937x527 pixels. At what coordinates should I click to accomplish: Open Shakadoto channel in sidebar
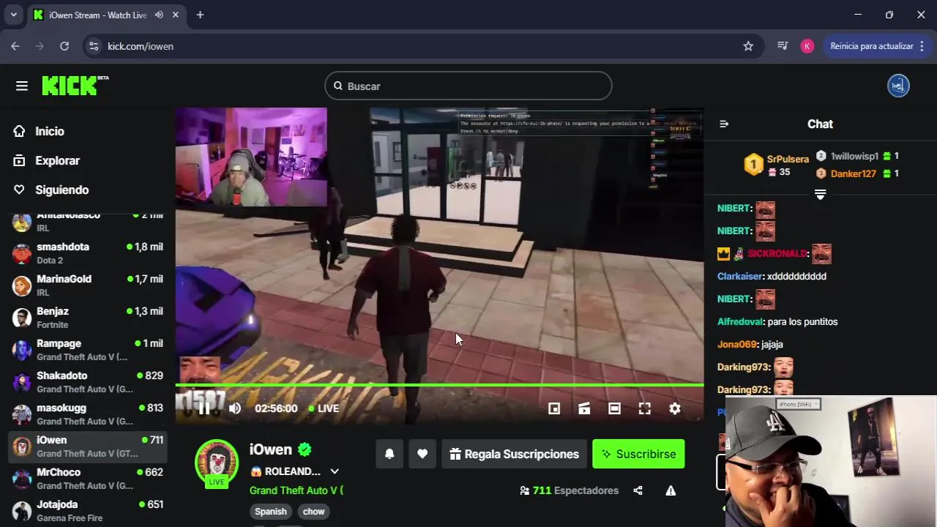[88, 382]
